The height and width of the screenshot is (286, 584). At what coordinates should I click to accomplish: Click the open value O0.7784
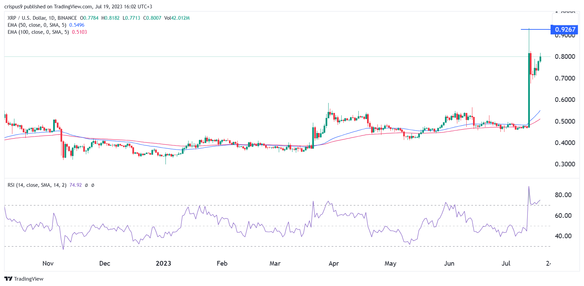pyautogui.click(x=89, y=18)
